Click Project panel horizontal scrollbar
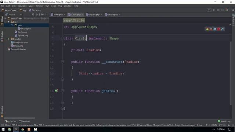 point(19,118)
